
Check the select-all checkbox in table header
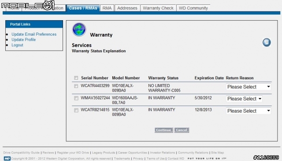(76, 78)
